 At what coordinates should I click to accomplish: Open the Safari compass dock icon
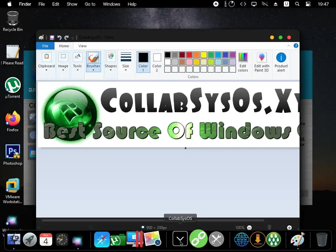(x=102, y=239)
